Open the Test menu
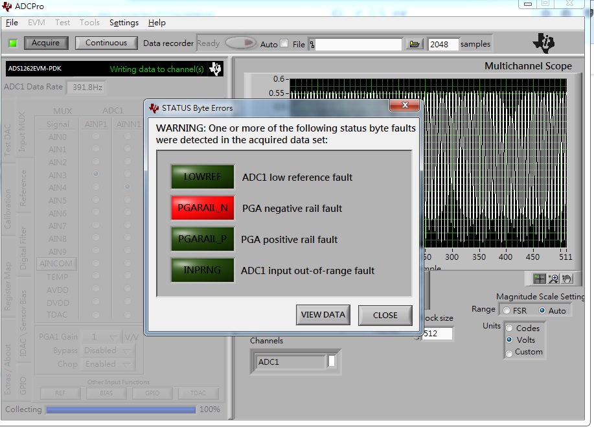The height and width of the screenshot is (427, 594). pos(62,23)
